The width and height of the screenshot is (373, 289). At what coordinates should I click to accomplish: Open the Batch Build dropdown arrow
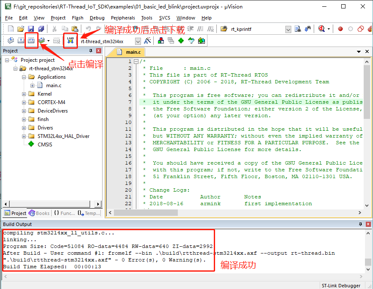pyautogui.click(x=48, y=41)
